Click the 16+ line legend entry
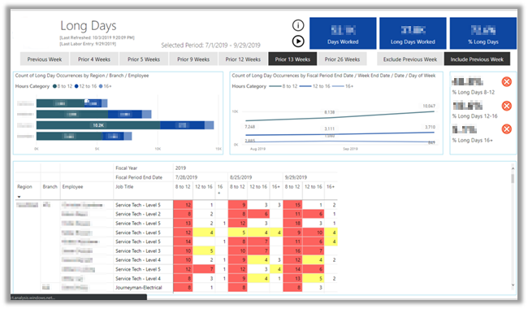The width and height of the screenshot is (528, 309). click(343, 86)
